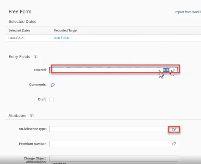
Task: Click the Att./Absence type: label
Action: coord(33,129)
